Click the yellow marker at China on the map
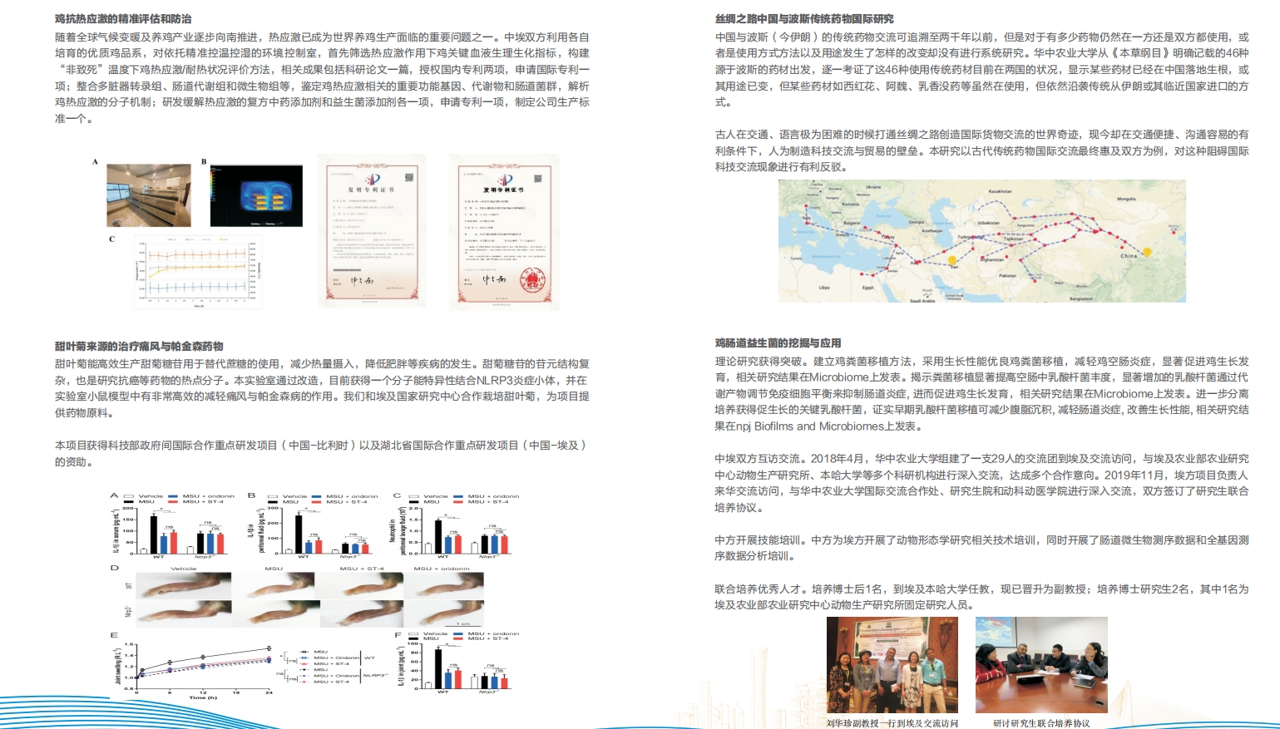The image size is (1280, 729). pyautogui.click(x=1147, y=252)
